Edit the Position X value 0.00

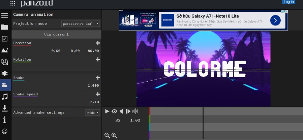pos(56,51)
